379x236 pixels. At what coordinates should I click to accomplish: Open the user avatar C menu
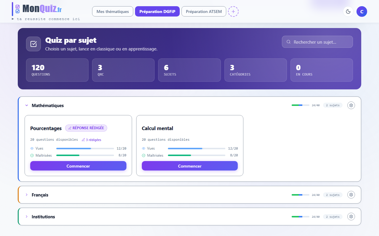362,12
